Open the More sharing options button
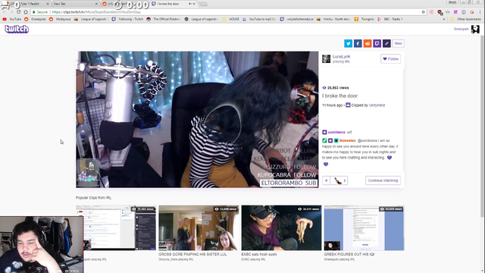The image size is (485, 273). click(x=398, y=43)
